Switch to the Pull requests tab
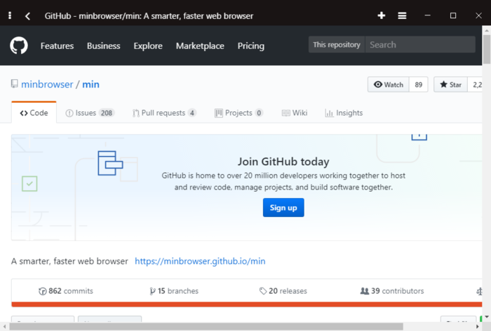The width and height of the screenshot is (491, 331). (x=164, y=113)
